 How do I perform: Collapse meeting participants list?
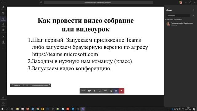(166, 20)
